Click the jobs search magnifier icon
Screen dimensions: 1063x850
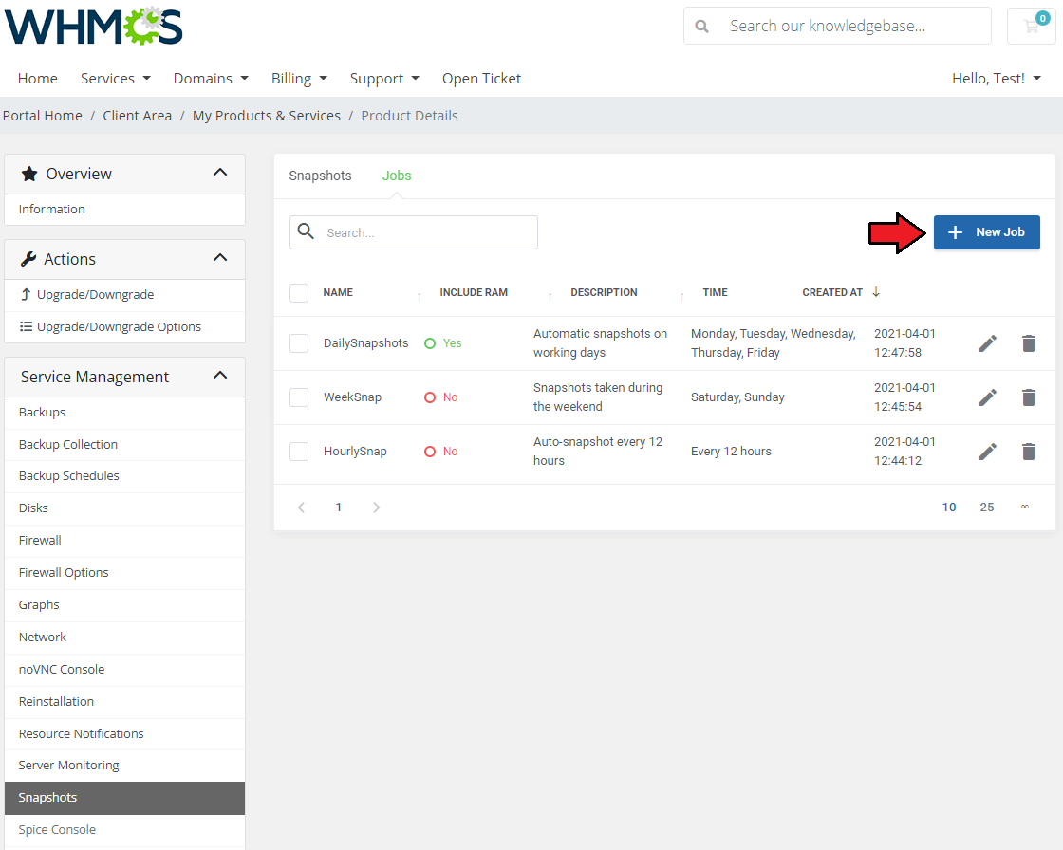(x=306, y=231)
